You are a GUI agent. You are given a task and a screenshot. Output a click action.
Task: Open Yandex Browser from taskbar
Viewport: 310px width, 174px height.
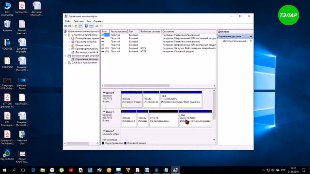point(52,170)
